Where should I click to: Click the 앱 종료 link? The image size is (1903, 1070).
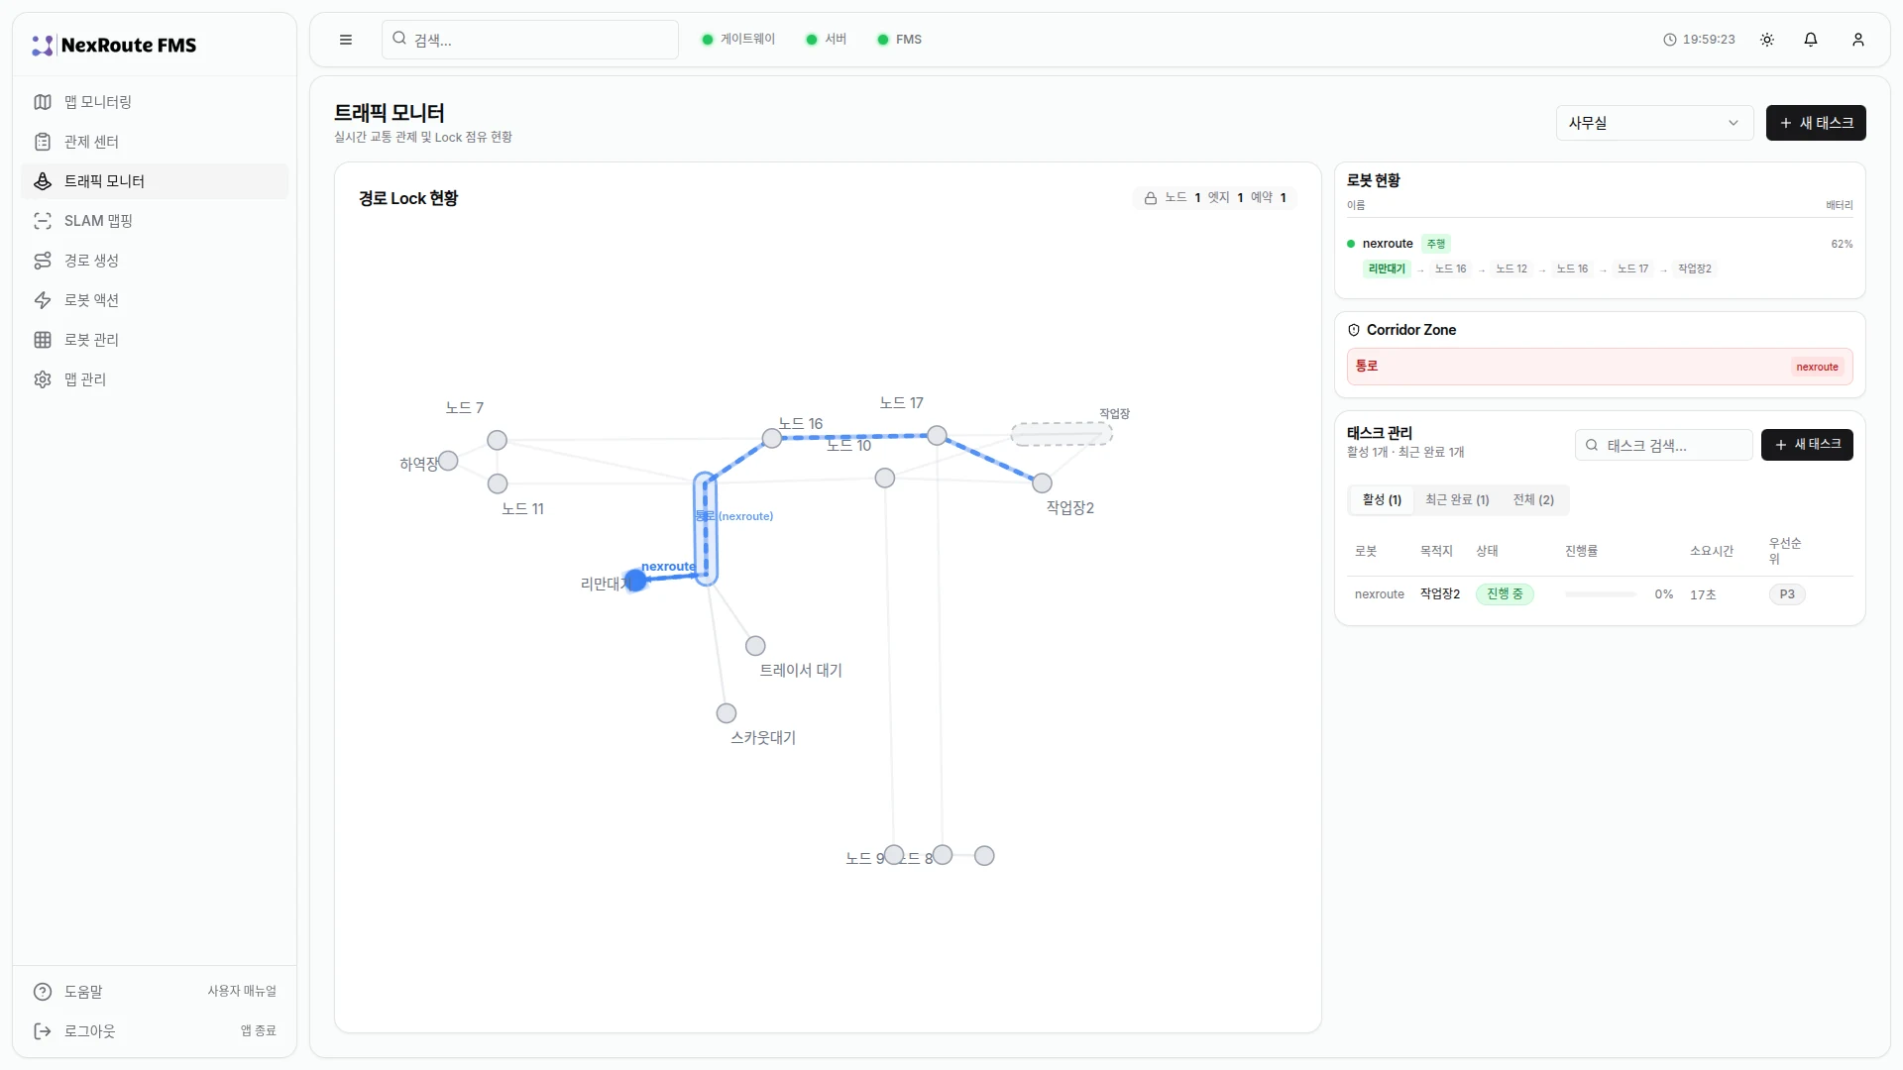click(x=259, y=1031)
